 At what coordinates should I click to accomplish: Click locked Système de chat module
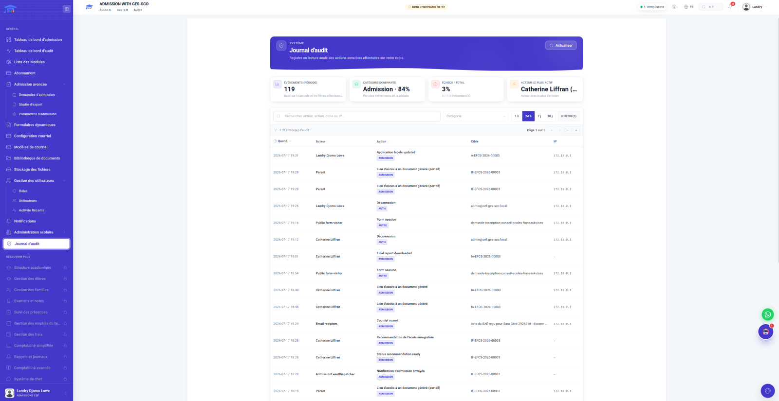(x=37, y=379)
